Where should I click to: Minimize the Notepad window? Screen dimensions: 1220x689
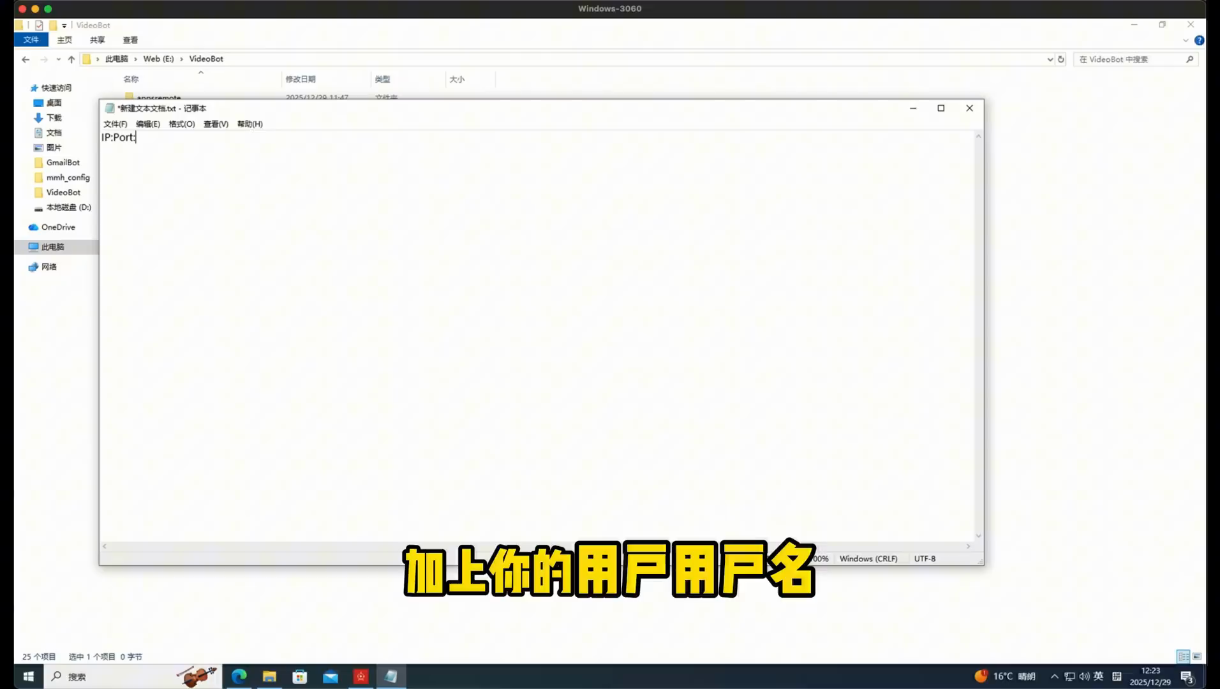[913, 108]
